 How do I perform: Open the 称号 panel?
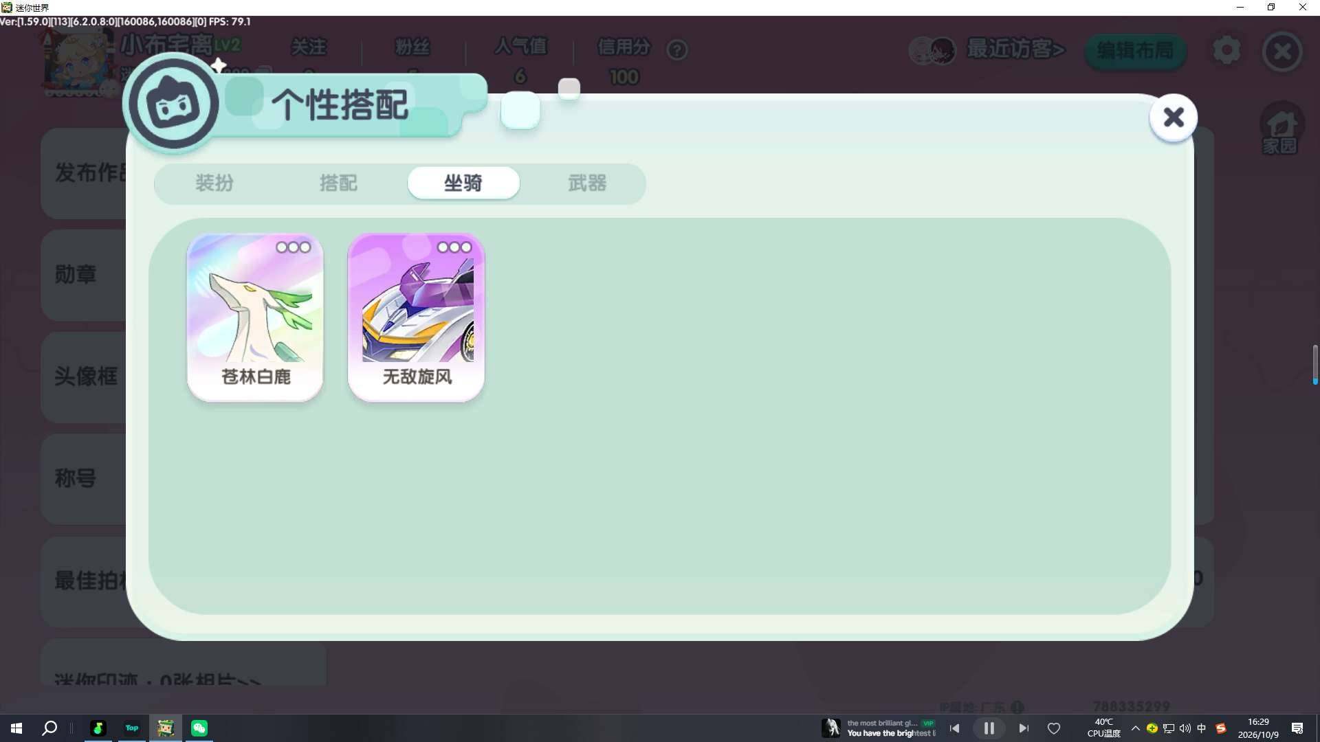click(x=83, y=478)
